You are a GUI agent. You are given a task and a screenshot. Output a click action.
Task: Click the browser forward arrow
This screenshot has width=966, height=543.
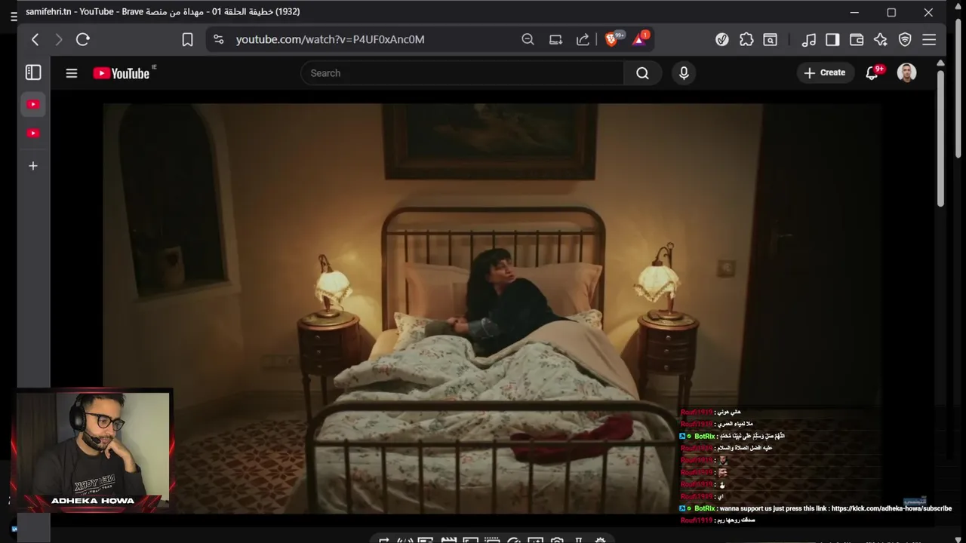[59, 39]
